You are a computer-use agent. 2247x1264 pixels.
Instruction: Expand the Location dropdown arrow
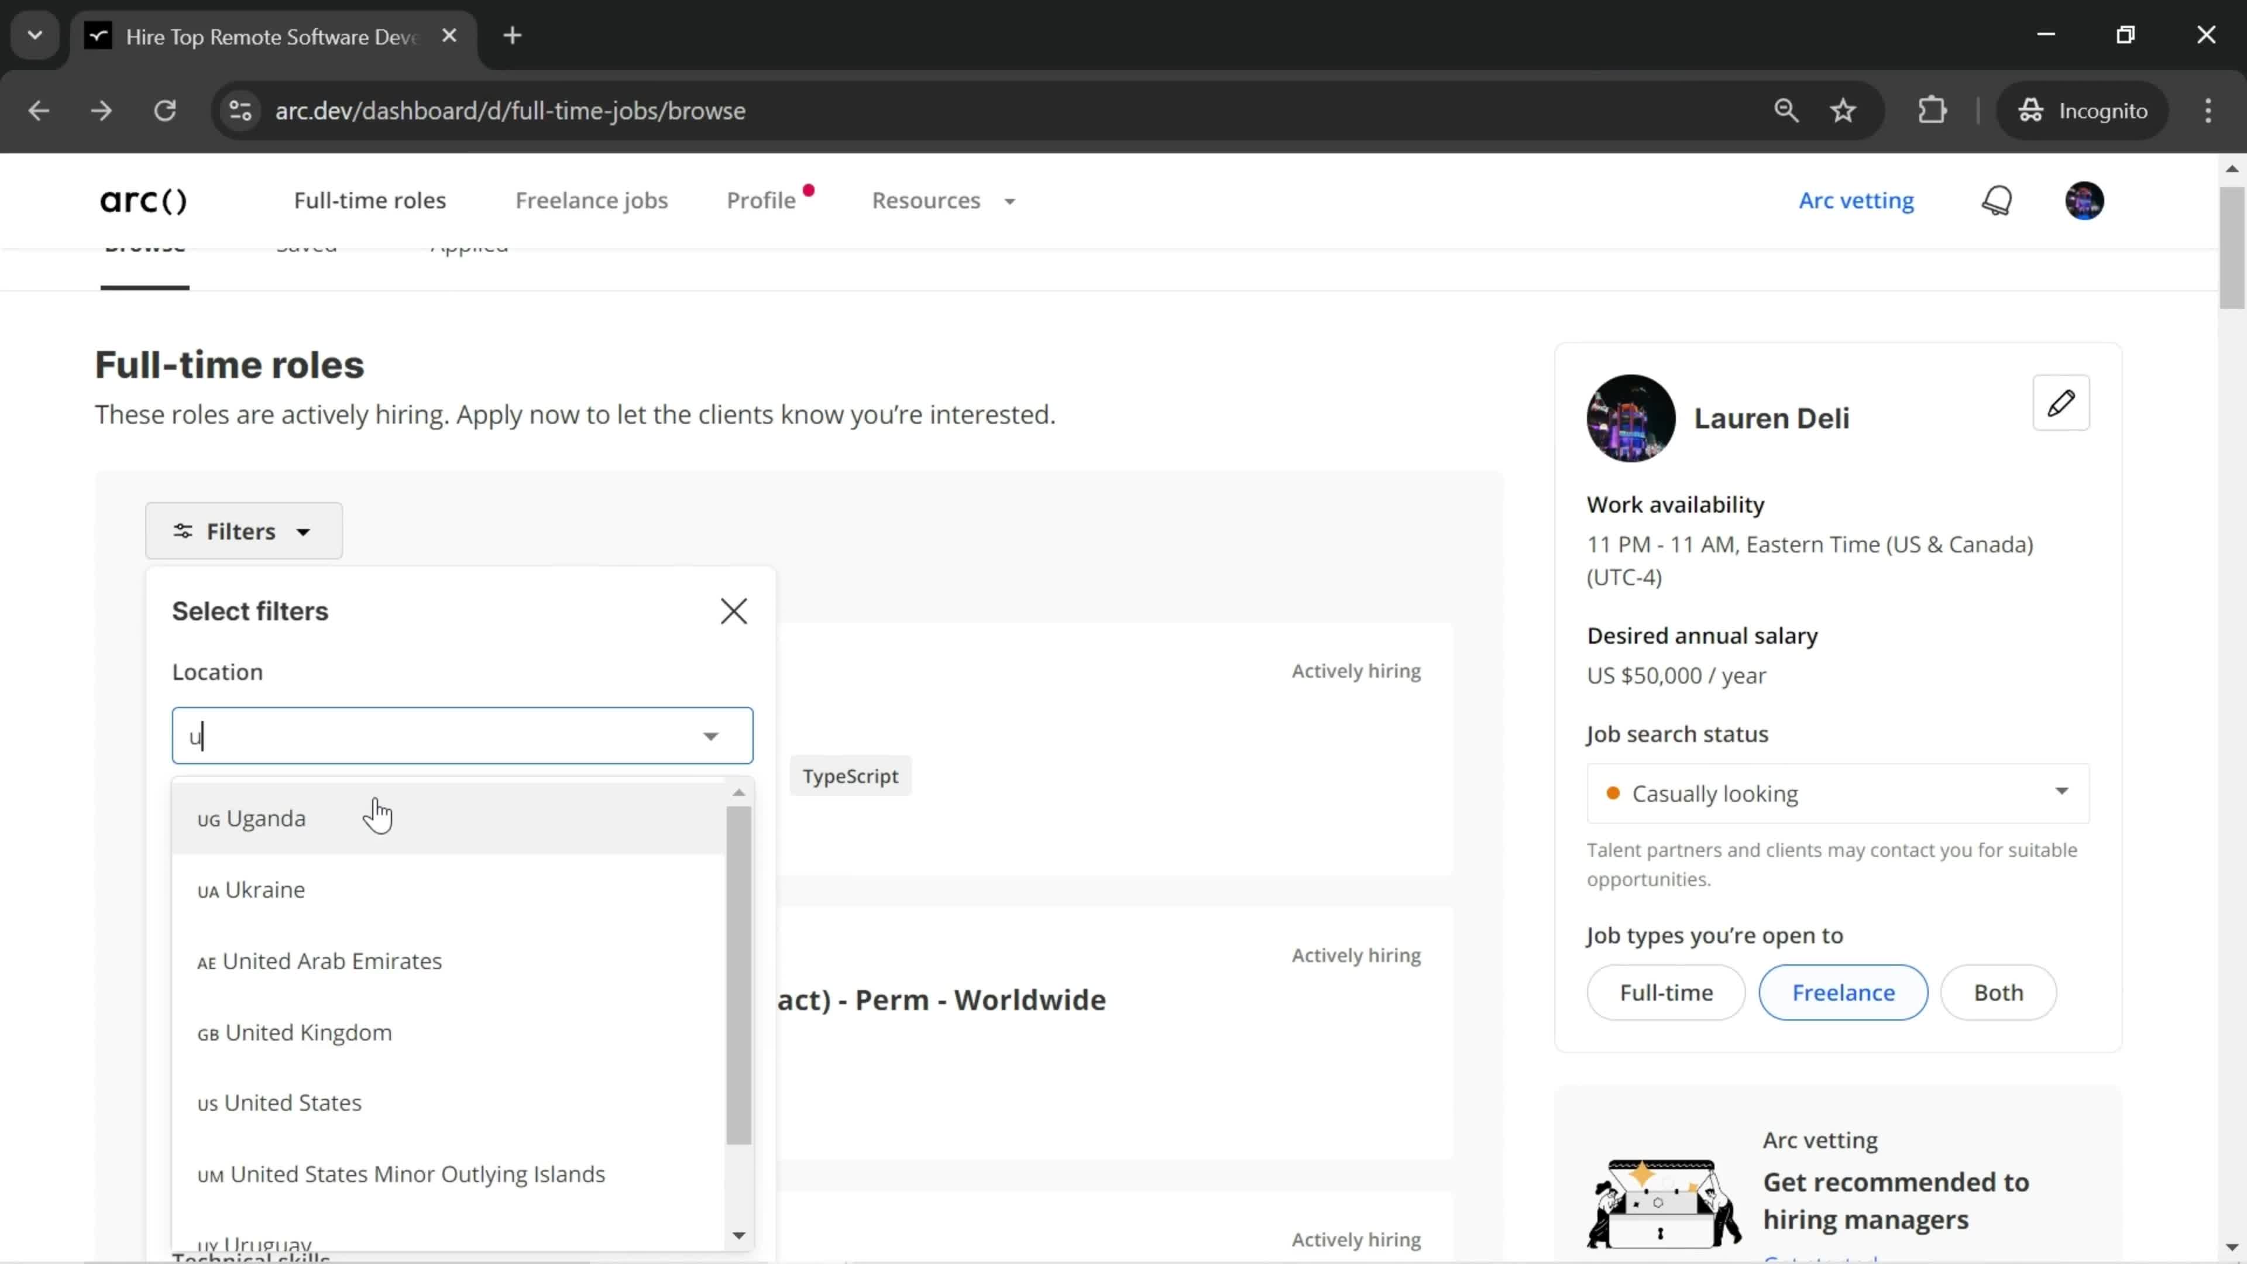tap(711, 736)
